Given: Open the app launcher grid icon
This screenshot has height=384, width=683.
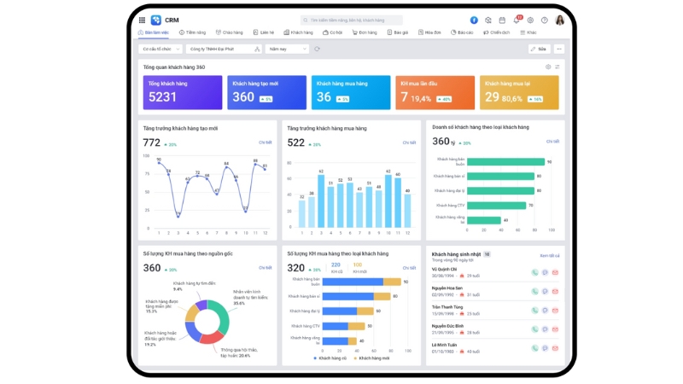Looking at the screenshot, I should 142,20.
